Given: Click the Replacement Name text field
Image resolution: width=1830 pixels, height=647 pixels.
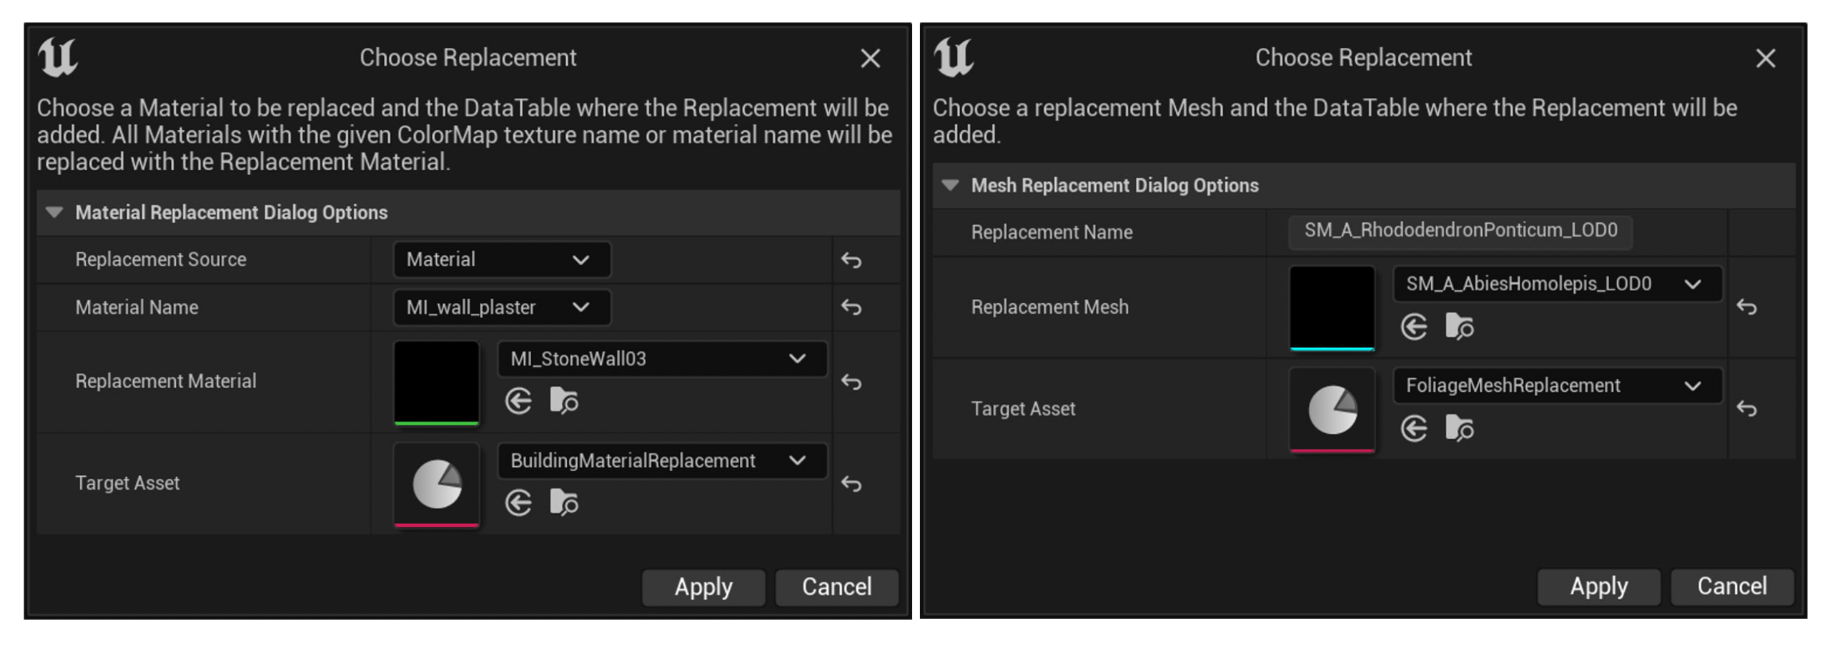Looking at the screenshot, I should pyautogui.click(x=1460, y=231).
